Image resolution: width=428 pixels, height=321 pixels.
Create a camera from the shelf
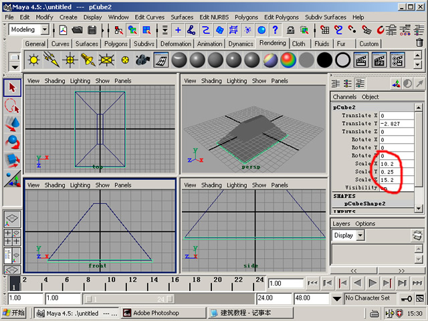pyautogui.click(x=142, y=60)
